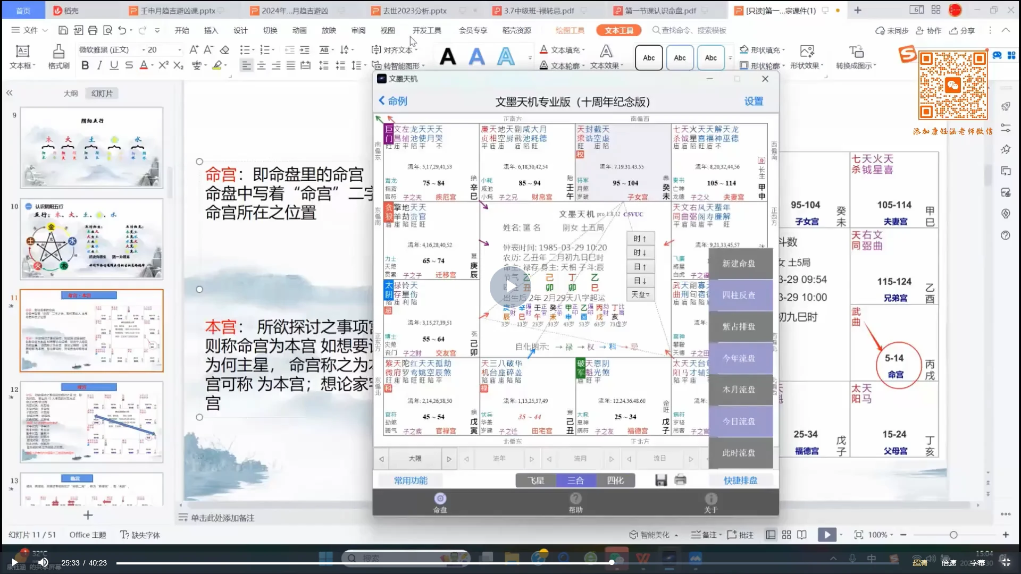Start slideshow from play button

pos(827,535)
